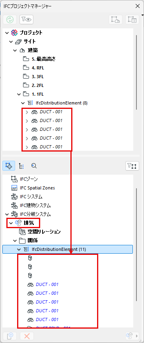Open the bottom-right system icon dropdown arrow
This screenshot has height=343, width=144.
pos(137,336)
